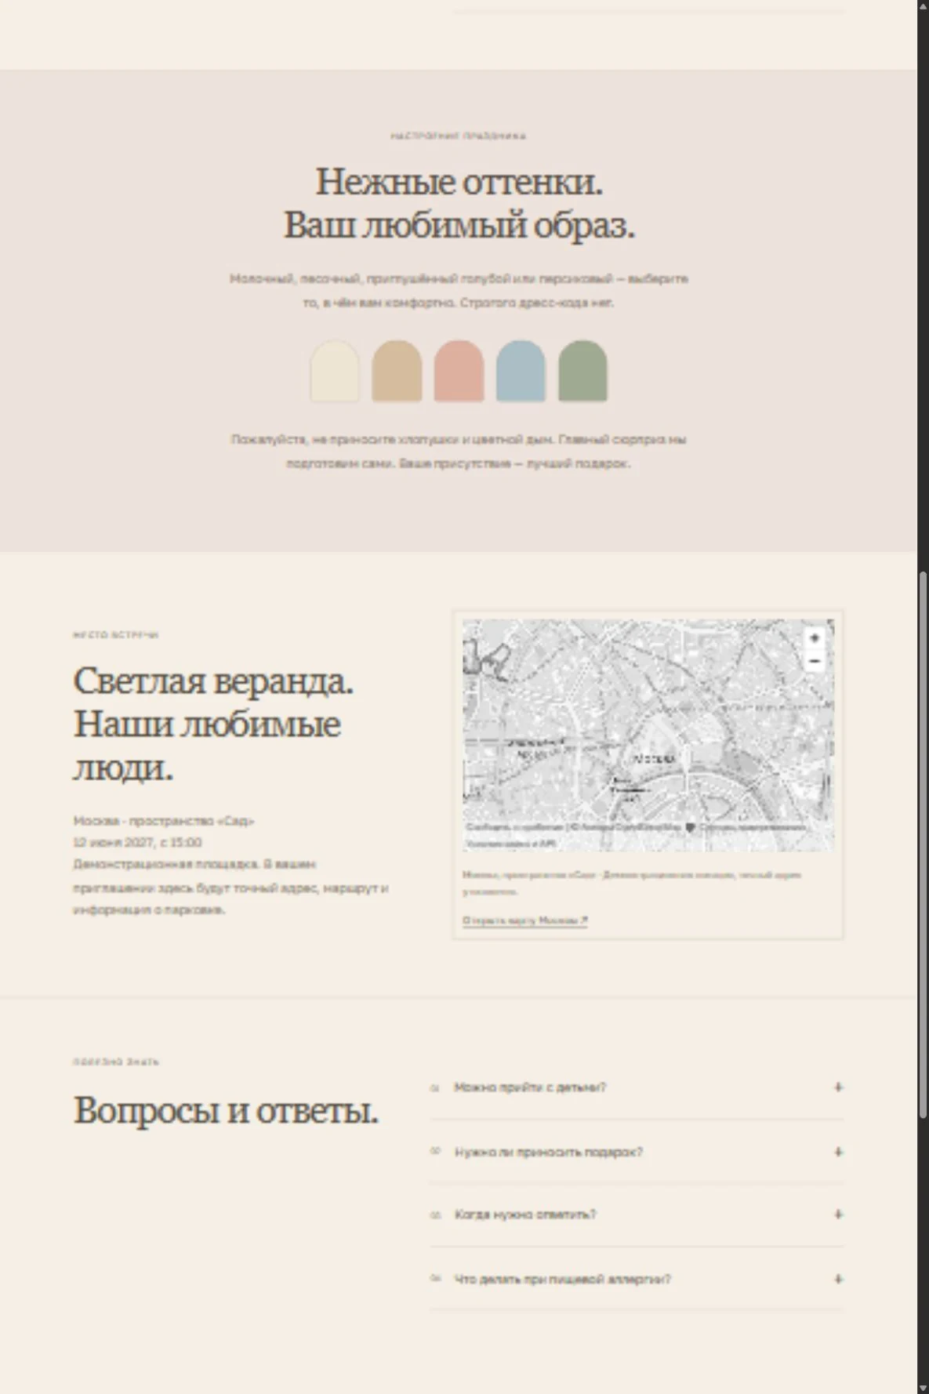Click plus icon beside «Можно прийти с детьми?»
929x1394 pixels.
(x=838, y=1087)
